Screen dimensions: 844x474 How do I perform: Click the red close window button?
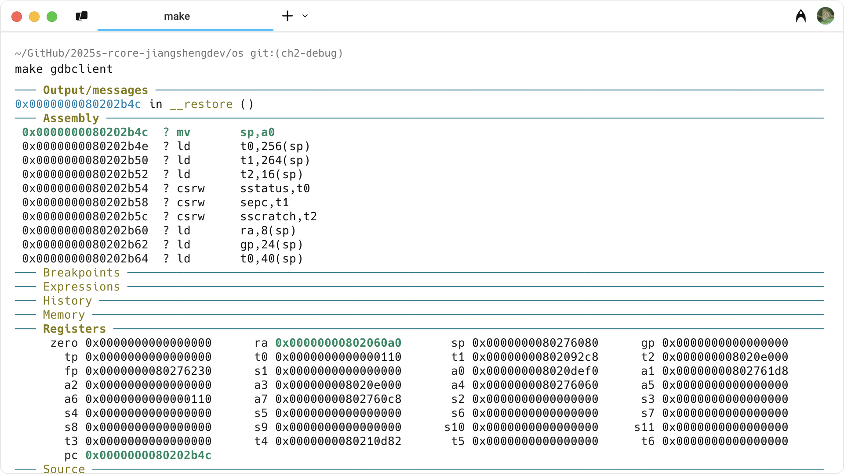tap(17, 17)
